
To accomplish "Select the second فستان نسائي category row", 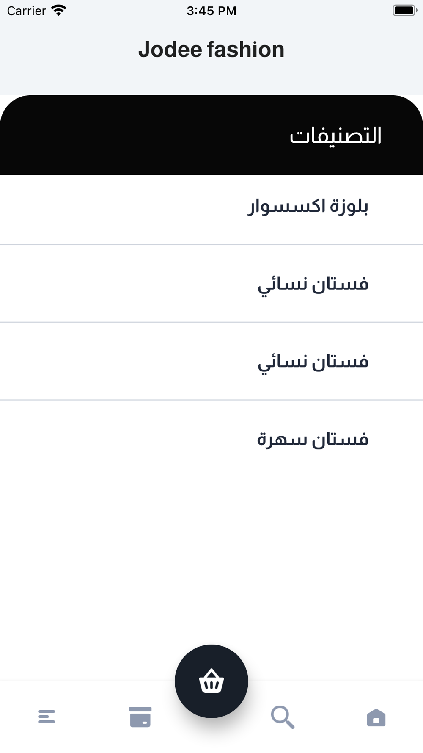I will 211,361.
